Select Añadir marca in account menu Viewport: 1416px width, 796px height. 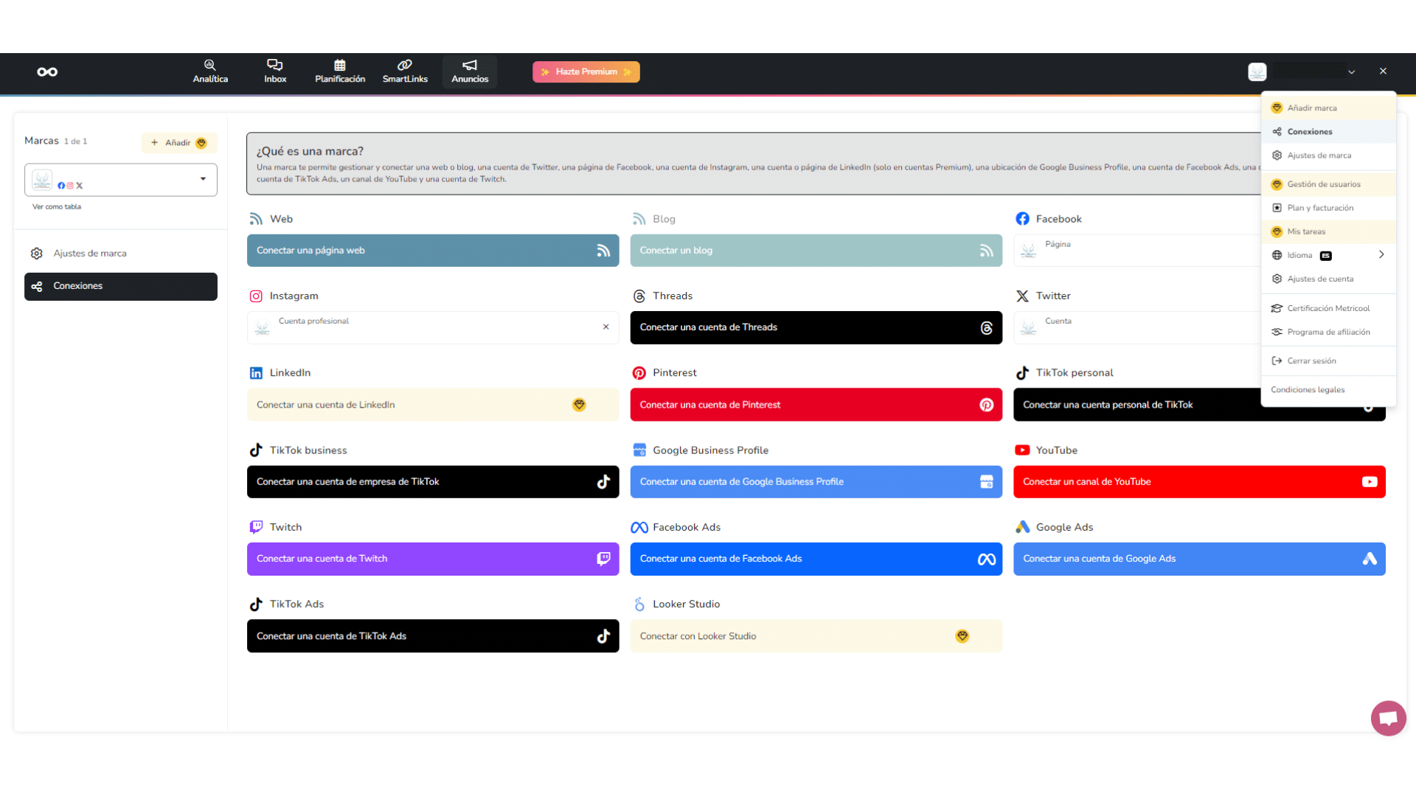[x=1329, y=108]
